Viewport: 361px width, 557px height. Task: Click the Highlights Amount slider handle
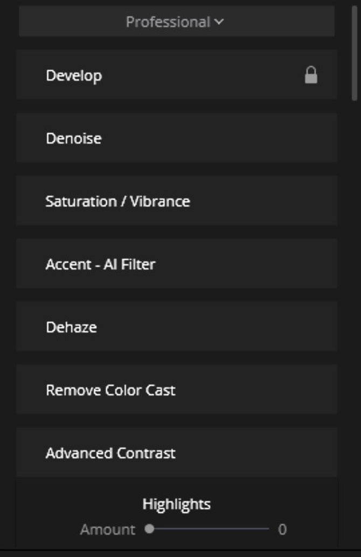pyautogui.click(x=150, y=529)
